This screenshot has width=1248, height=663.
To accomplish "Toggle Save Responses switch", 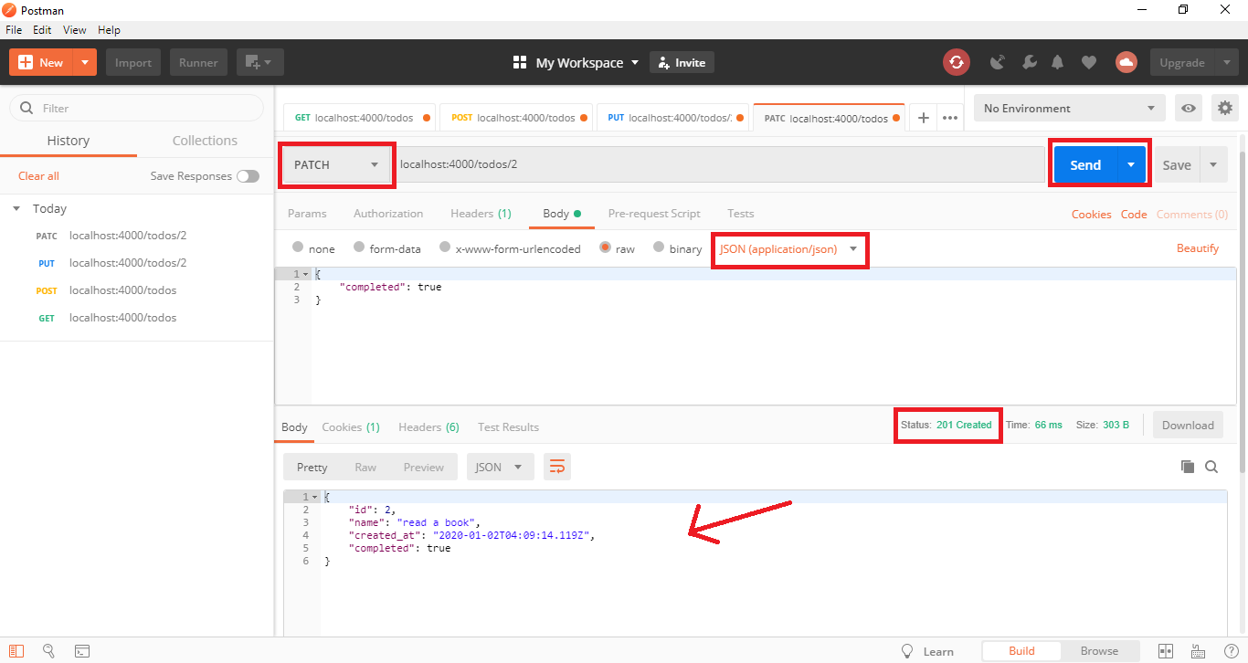I will point(248,176).
